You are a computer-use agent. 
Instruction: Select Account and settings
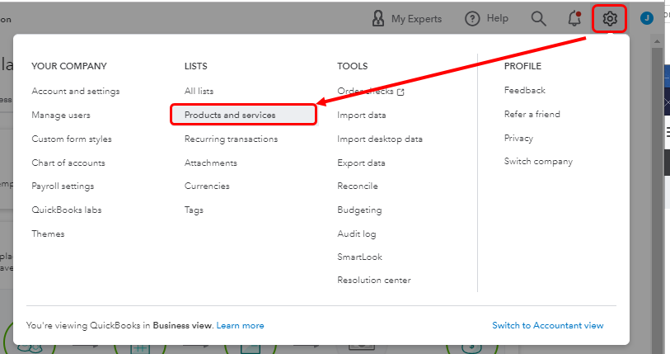(76, 91)
